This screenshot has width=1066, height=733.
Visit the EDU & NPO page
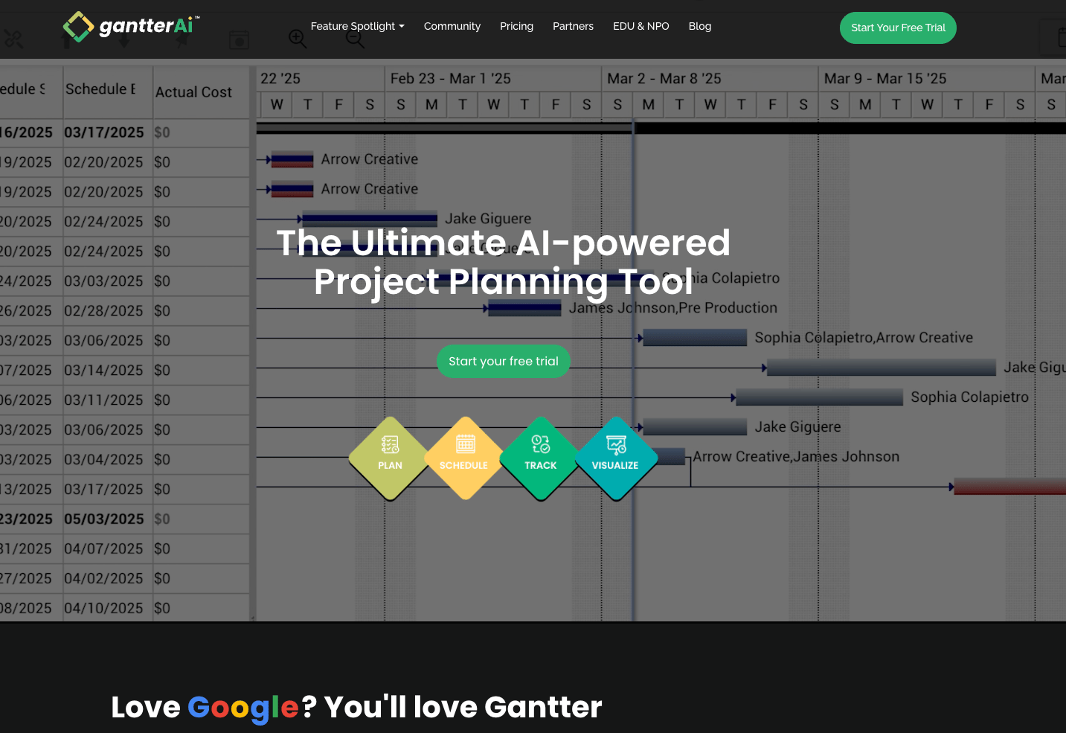pos(641,26)
